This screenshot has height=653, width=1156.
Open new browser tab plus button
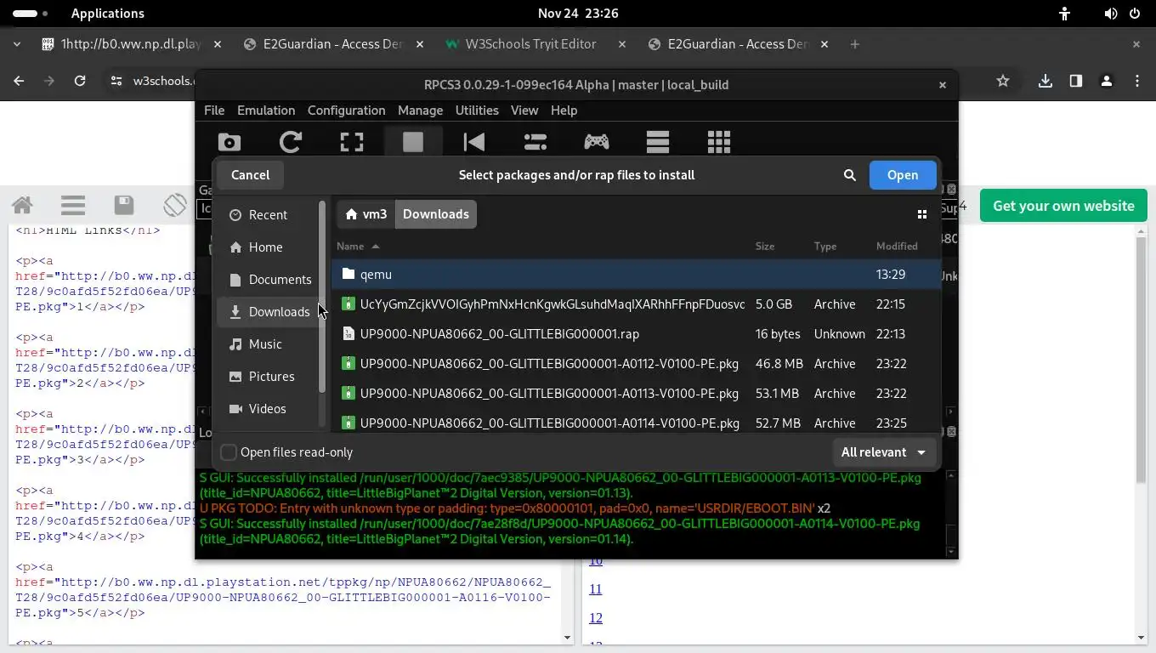(x=855, y=44)
